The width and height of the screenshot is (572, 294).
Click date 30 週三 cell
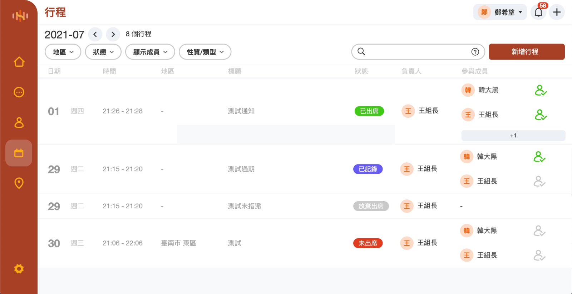point(66,243)
